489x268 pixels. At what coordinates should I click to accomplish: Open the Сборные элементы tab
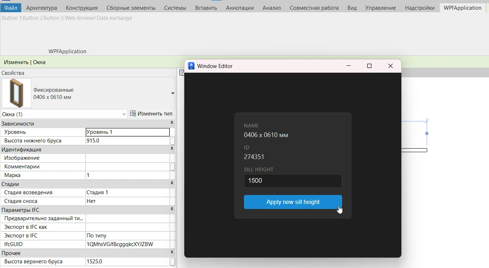point(131,8)
